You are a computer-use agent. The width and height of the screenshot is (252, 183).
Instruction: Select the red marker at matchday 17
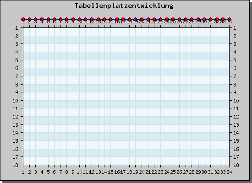[123, 20]
